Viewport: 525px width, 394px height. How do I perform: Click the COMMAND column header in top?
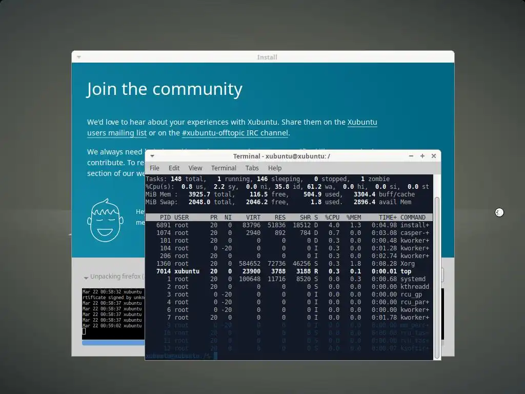(413, 218)
